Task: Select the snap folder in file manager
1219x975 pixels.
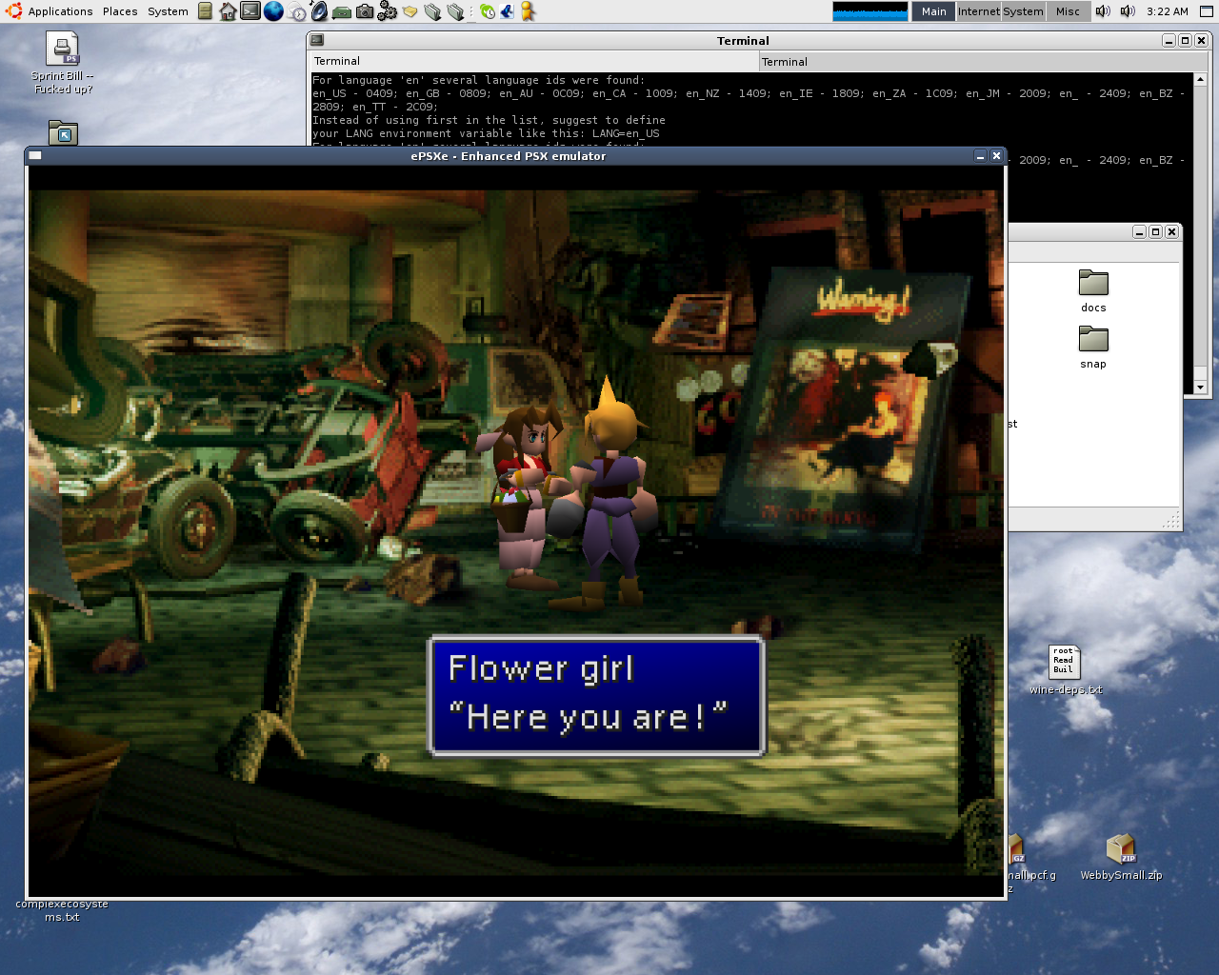Action: tap(1093, 347)
